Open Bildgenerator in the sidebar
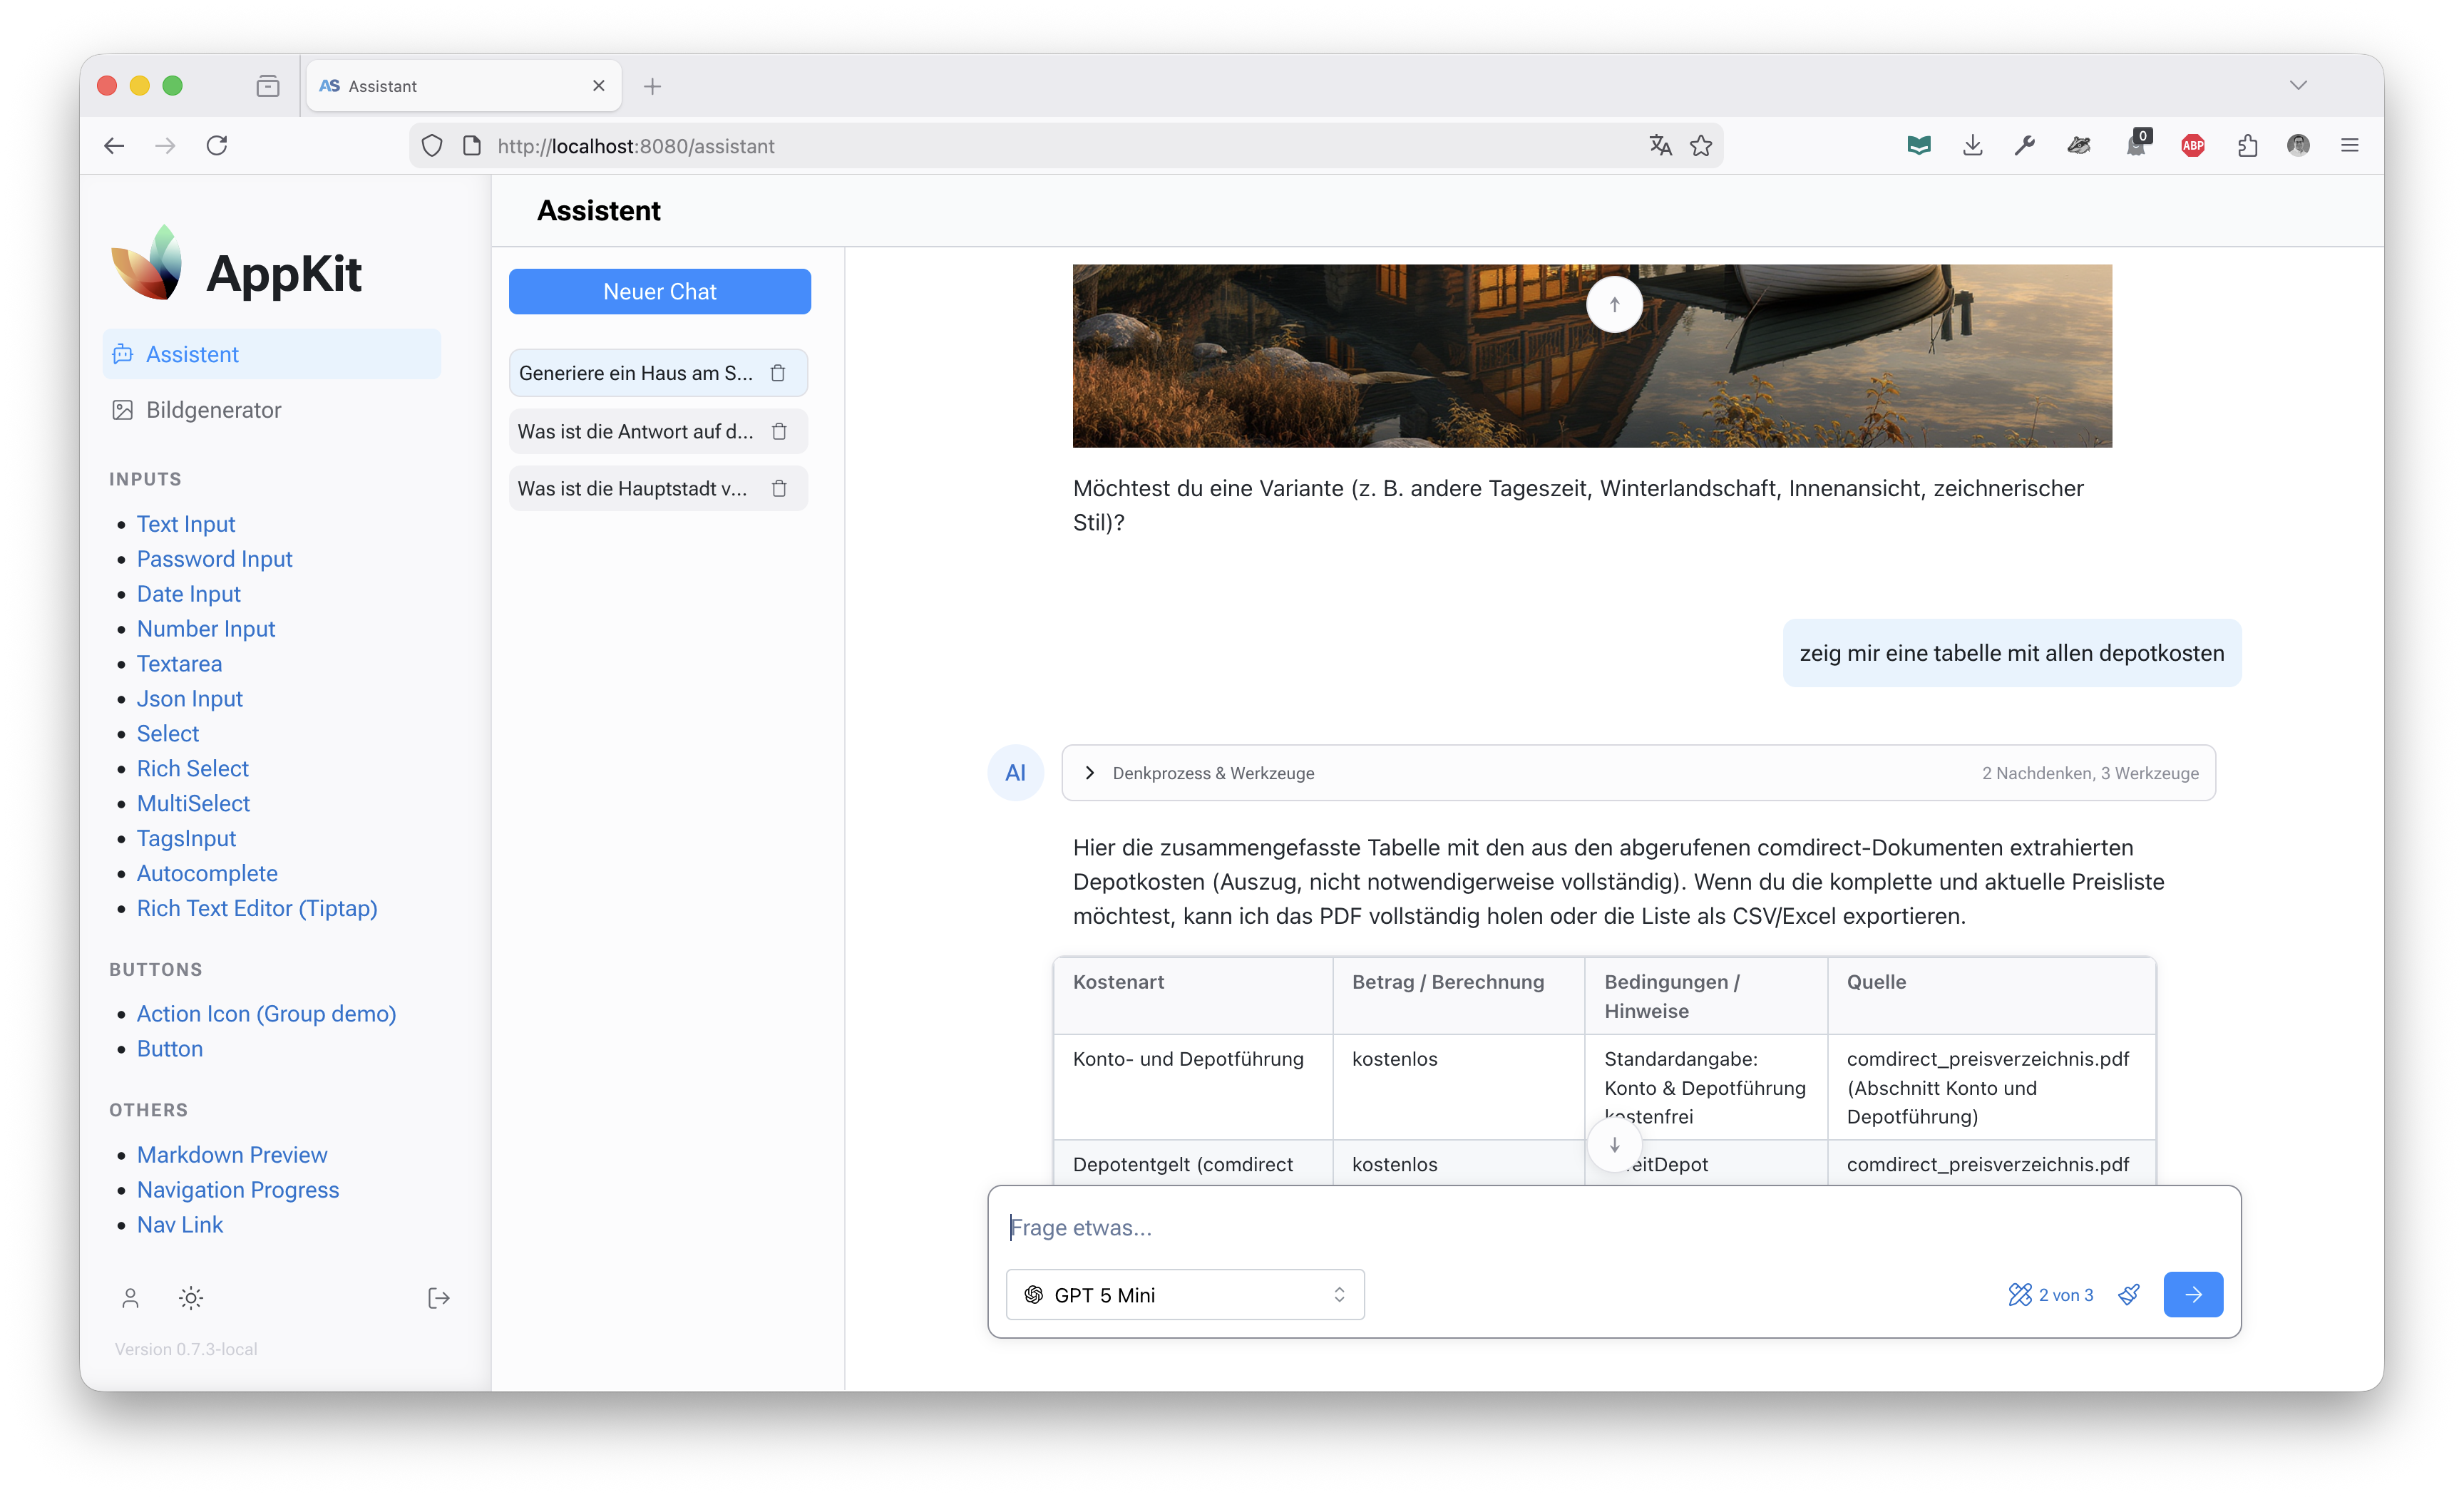Image resolution: width=2464 pixels, height=1497 pixels. [x=213, y=410]
